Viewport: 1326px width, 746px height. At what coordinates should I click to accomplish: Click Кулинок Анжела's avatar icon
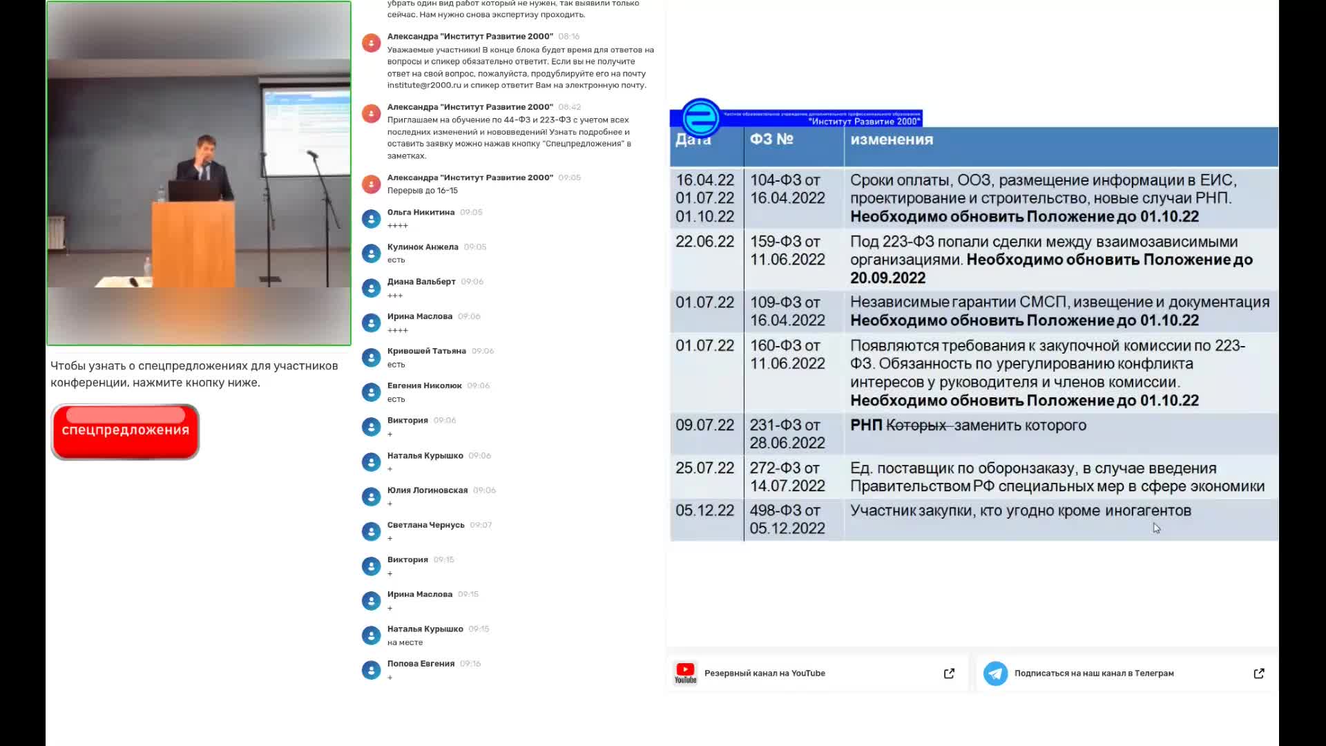pos(371,254)
